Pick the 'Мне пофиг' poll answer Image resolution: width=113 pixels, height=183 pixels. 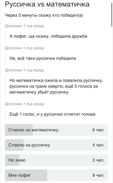pos(56,175)
